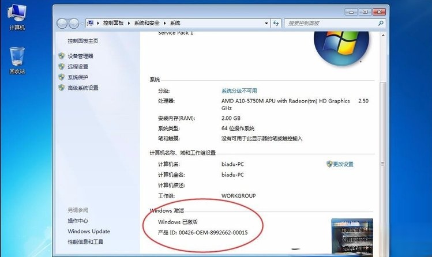Click the genuine Microsoft badge image
The height and width of the screenshot is (257, 432).
click(x=352, y=237)
